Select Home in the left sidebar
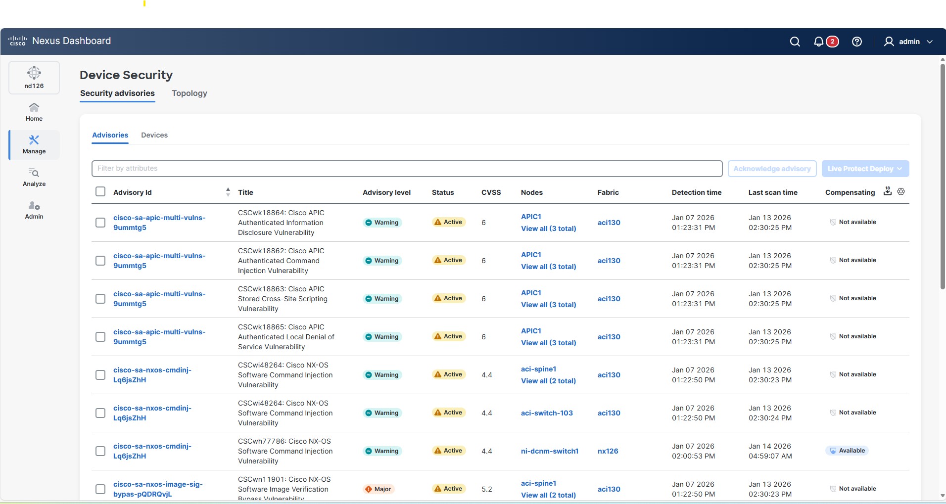 click(x=33, y=111)
